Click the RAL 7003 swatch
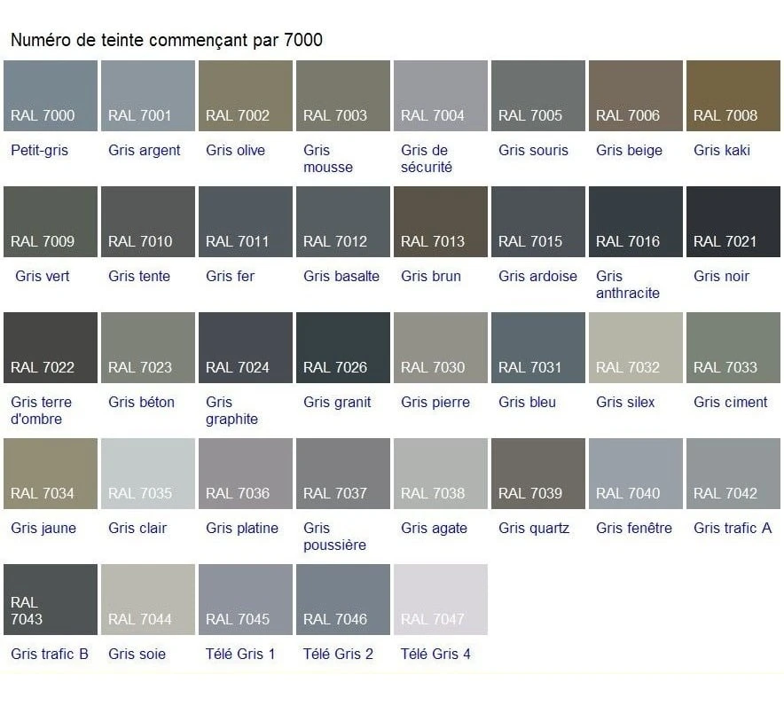This screenshot has height=706, width=784. point(343,96)
